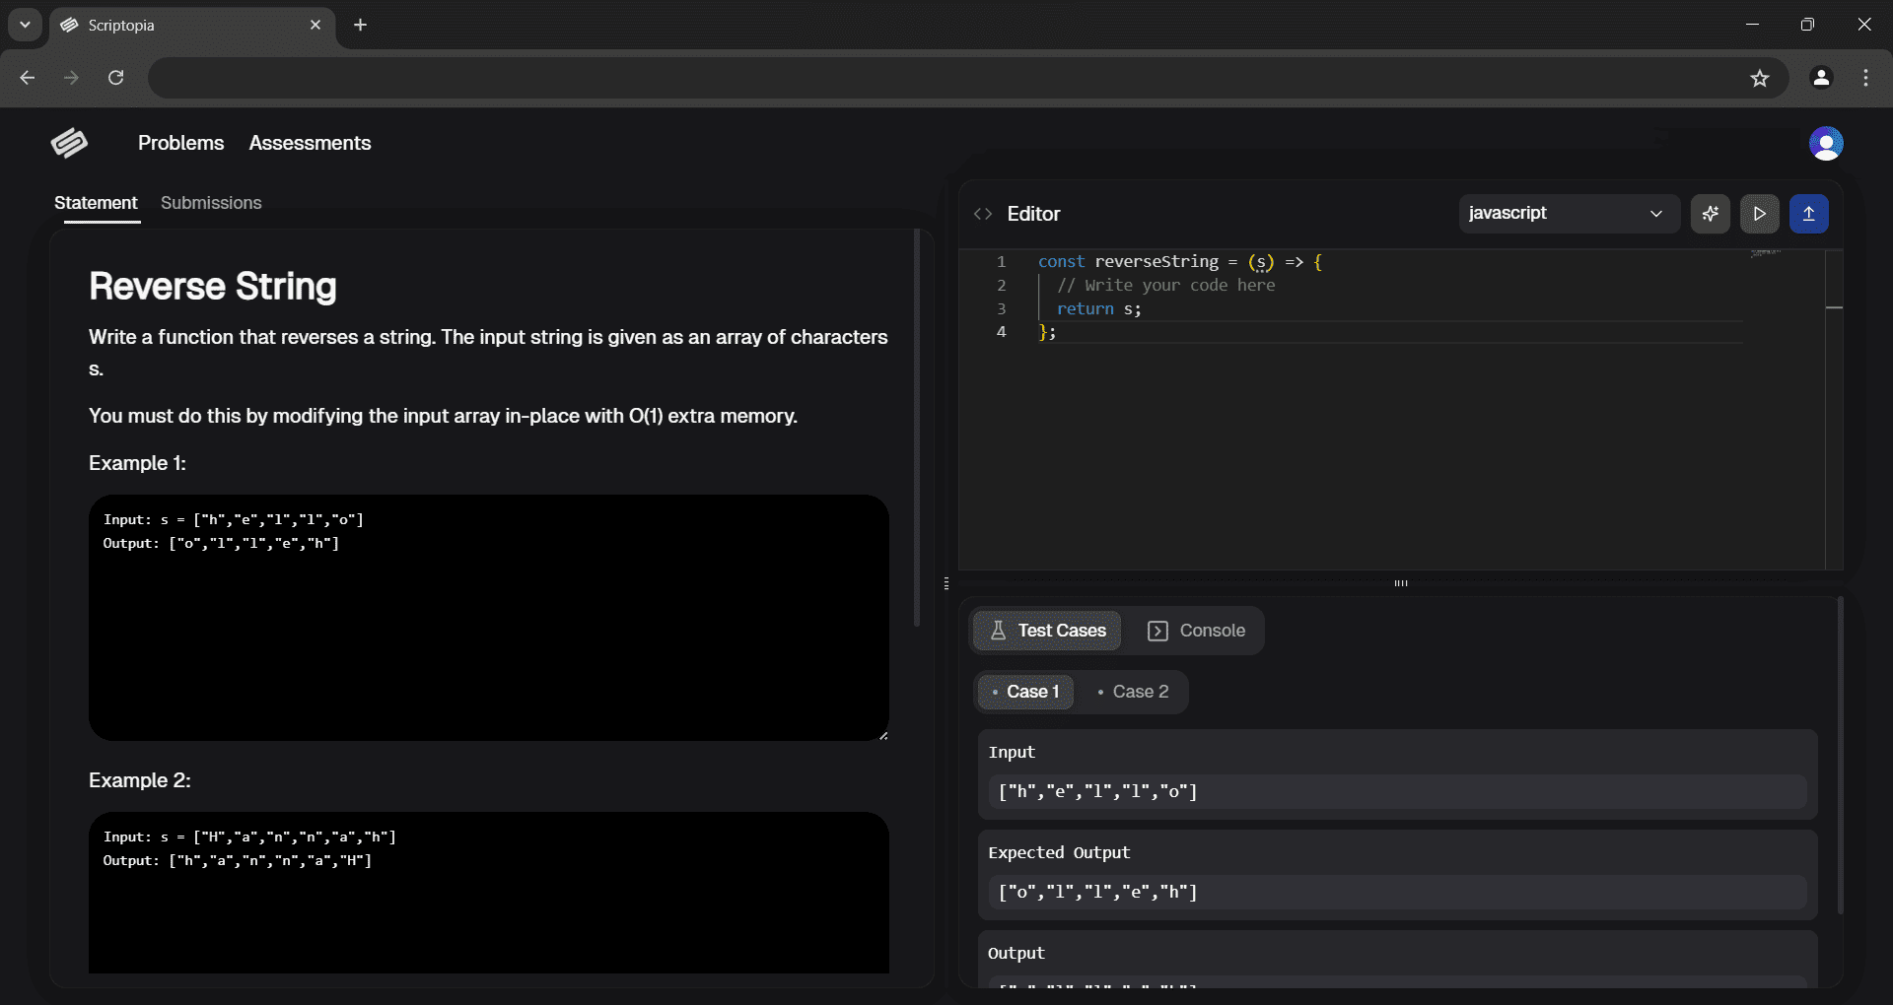Image resolution: width=1893 pixels, height=1005 pixels.
Task: Click the flask icon on Test Cases
Action: click(999, 631)
